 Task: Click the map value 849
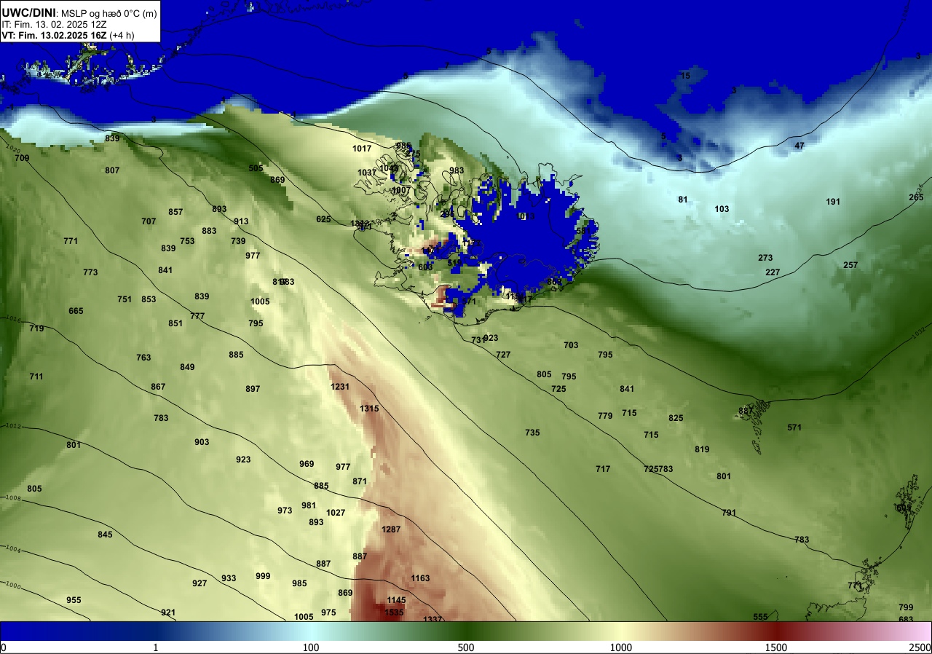click(x=187, y=367)
